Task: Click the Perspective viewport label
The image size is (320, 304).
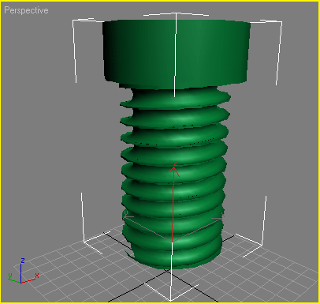Action: coord(26,10)
